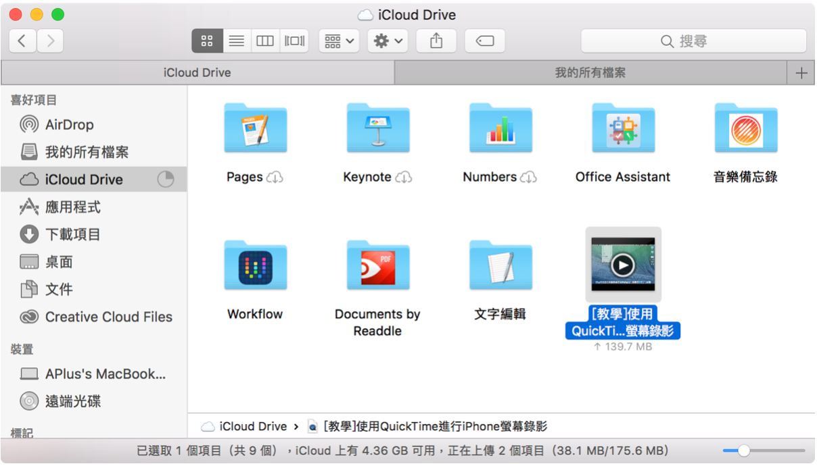Switch to the iCloud Drive tab

[x=197, y=73]
